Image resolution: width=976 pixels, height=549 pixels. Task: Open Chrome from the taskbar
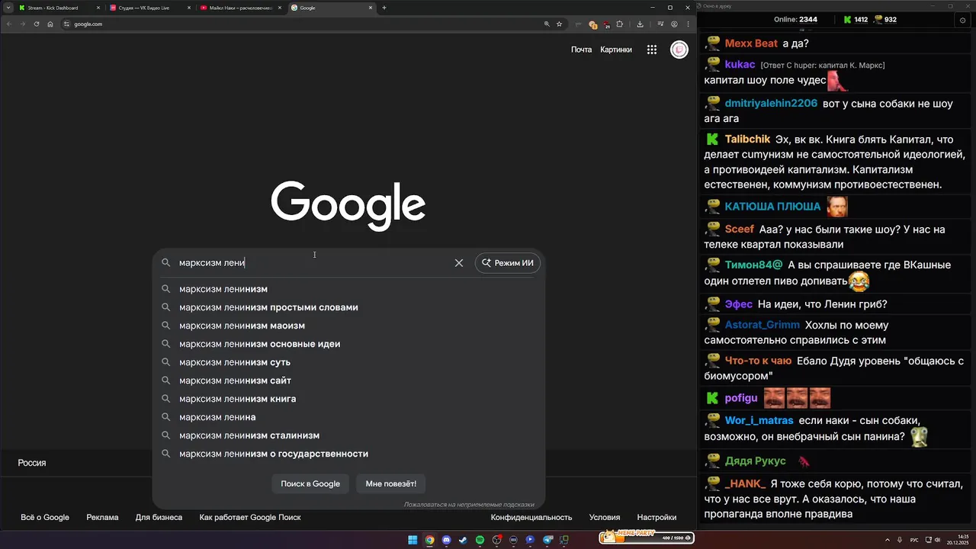coord(429,540)
